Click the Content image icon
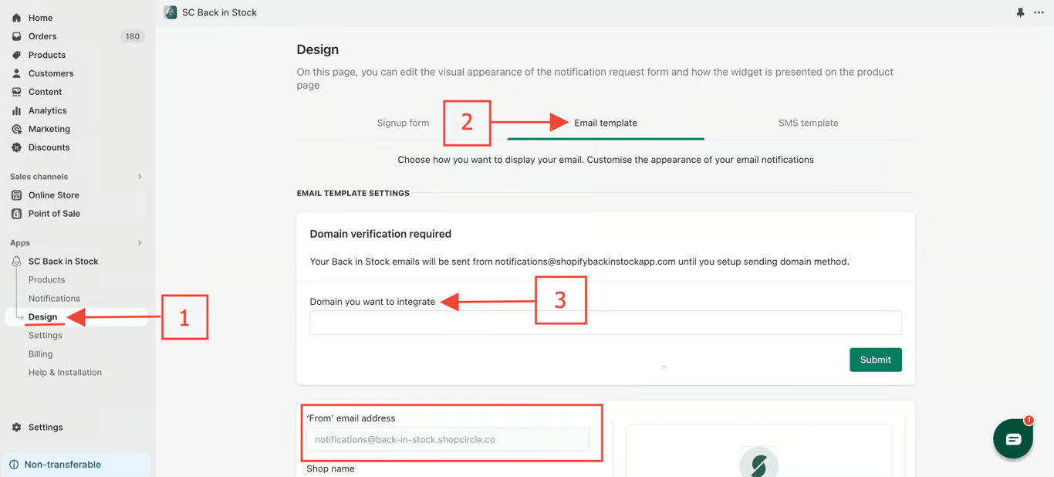The width and height of the screenshot is (1054, 477). coord(16,92)
